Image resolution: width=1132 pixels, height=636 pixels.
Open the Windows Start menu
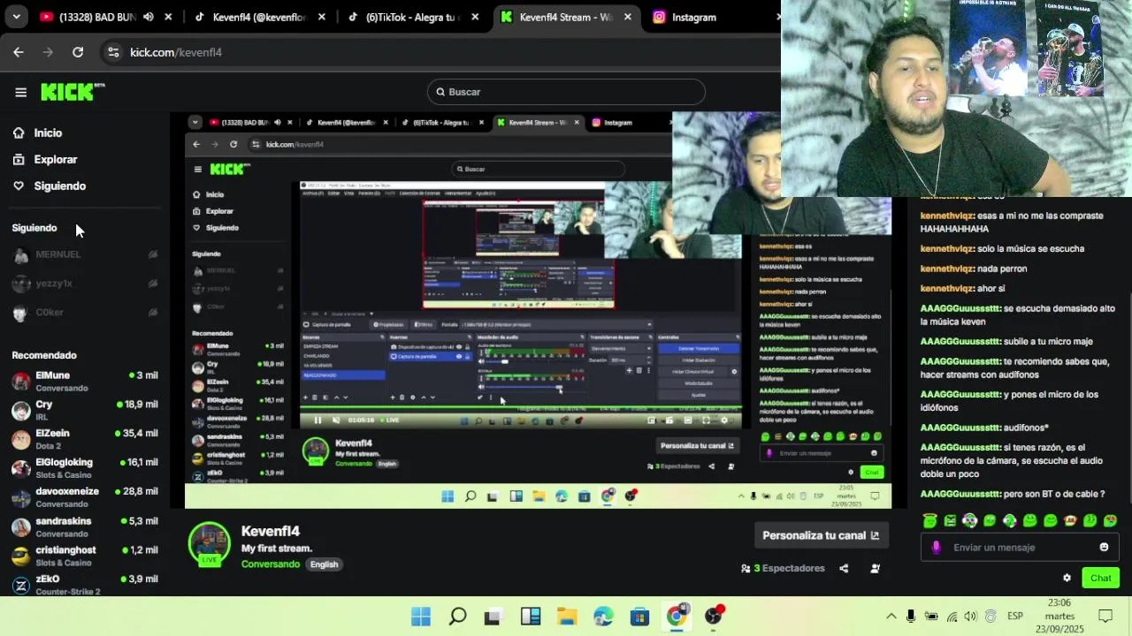421,617
